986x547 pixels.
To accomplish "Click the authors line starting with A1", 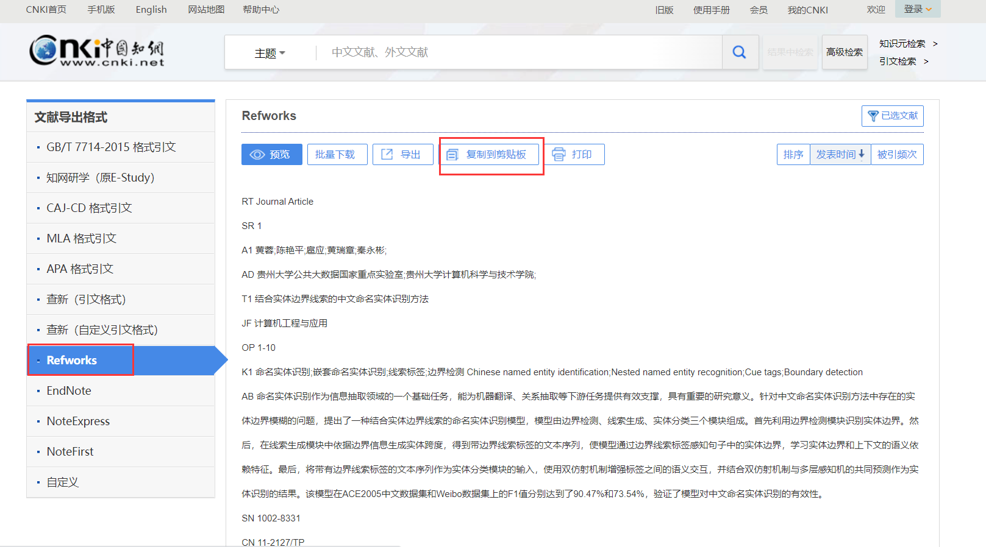I will coord(314,250).
